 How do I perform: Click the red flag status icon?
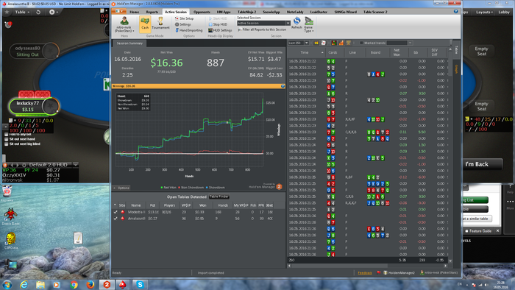click(379, 272)
